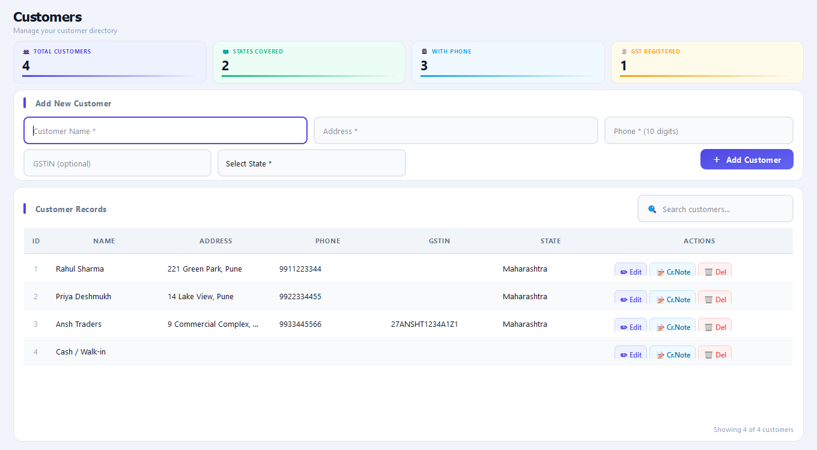
Task: Select the name Rahul Sharma
Action: pyautogui.click(x=80, y=269)
